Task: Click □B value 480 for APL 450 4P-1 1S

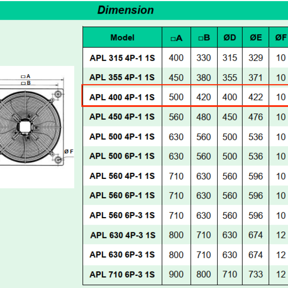Action: (203, 117)
